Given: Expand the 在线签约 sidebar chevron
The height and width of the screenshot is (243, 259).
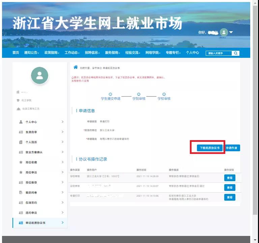Looking at the screenshot, I should click(x=62, y=203).
